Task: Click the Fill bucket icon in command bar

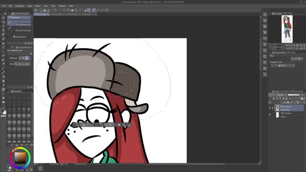Action: [72, 10]
